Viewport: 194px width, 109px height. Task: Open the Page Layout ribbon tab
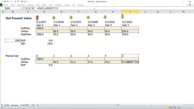pos(21,5)
